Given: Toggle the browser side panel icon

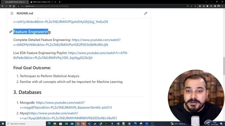Looking at the screenshot, I should pyautogui.click(x=215, y=6).
